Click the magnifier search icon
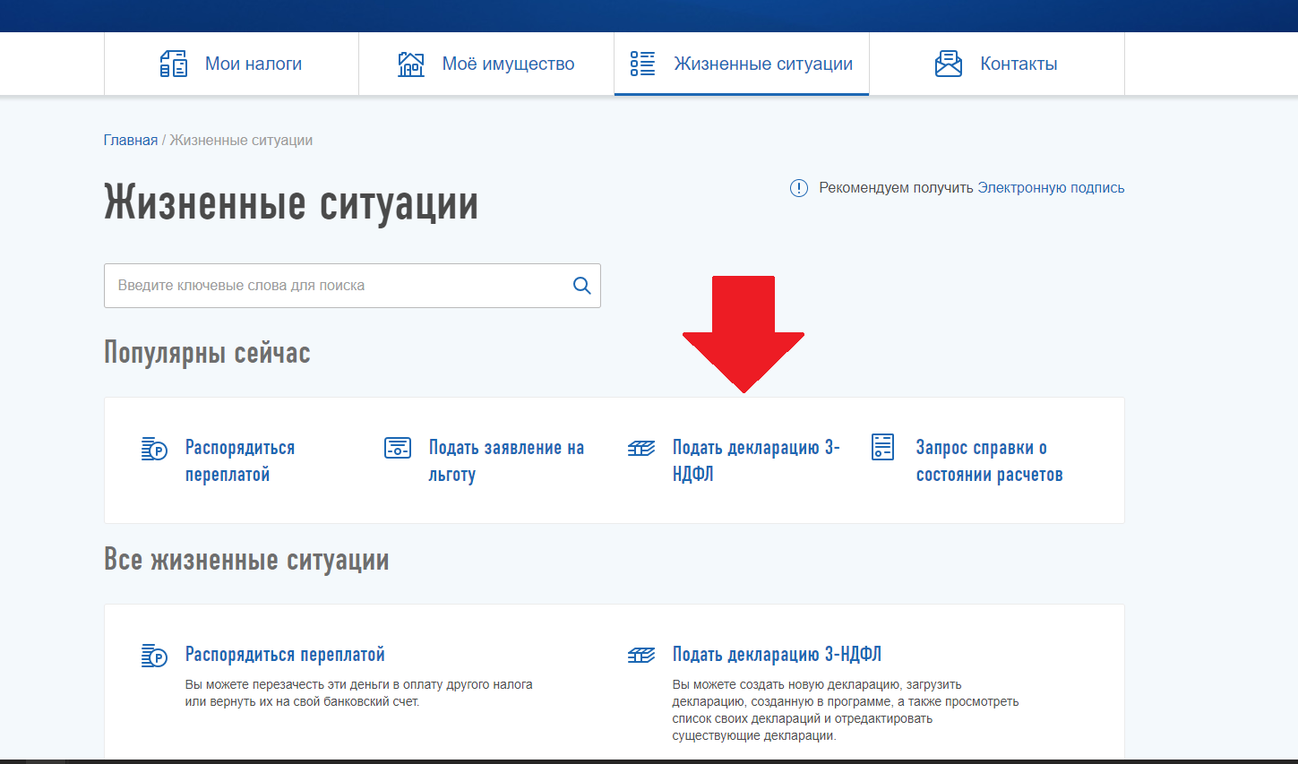1298x764 pixels. coord(581,286)
